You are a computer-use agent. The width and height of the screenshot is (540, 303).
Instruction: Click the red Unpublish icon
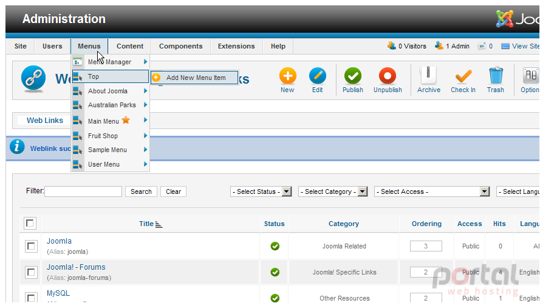[388, 76]
